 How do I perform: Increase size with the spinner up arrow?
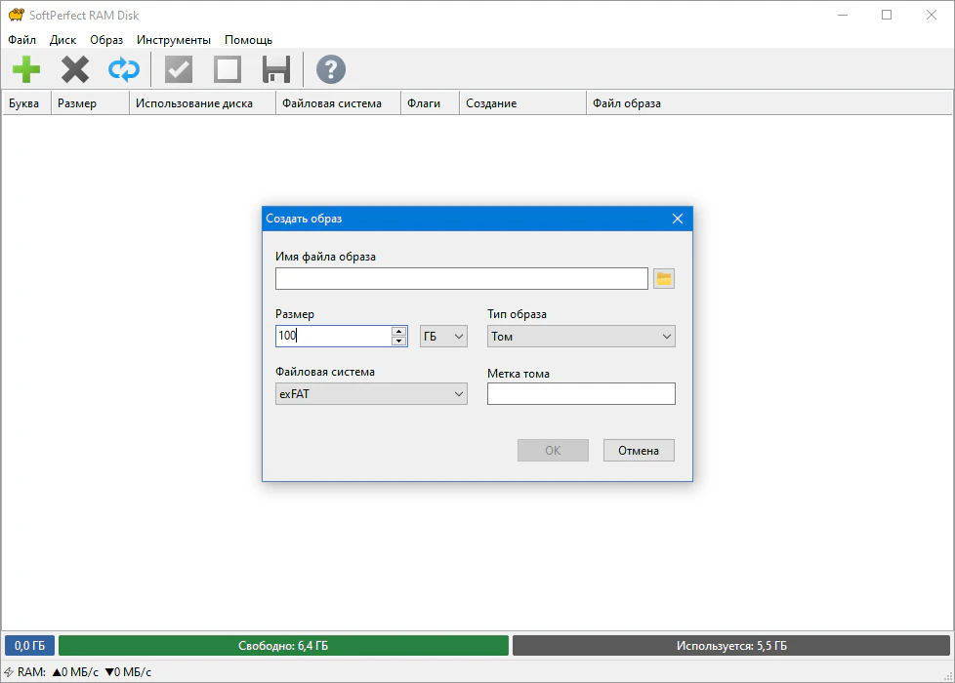tap(398, 331)
